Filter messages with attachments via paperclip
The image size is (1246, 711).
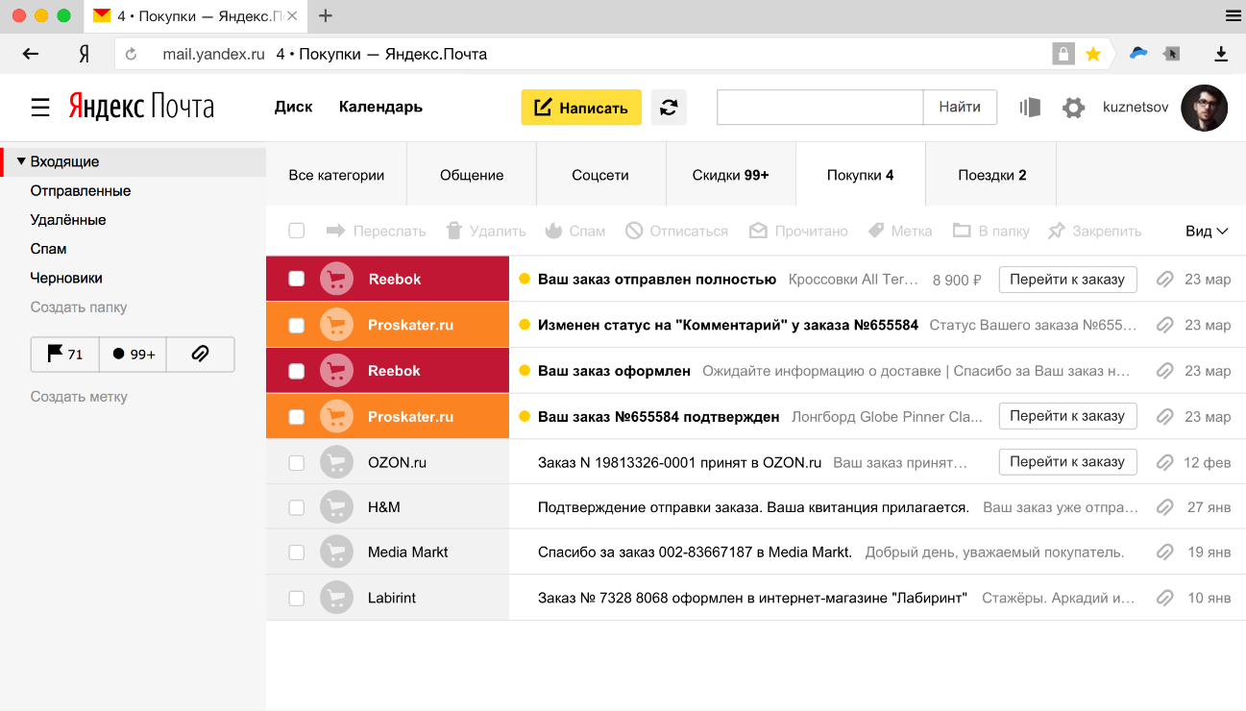coord(200,354)
